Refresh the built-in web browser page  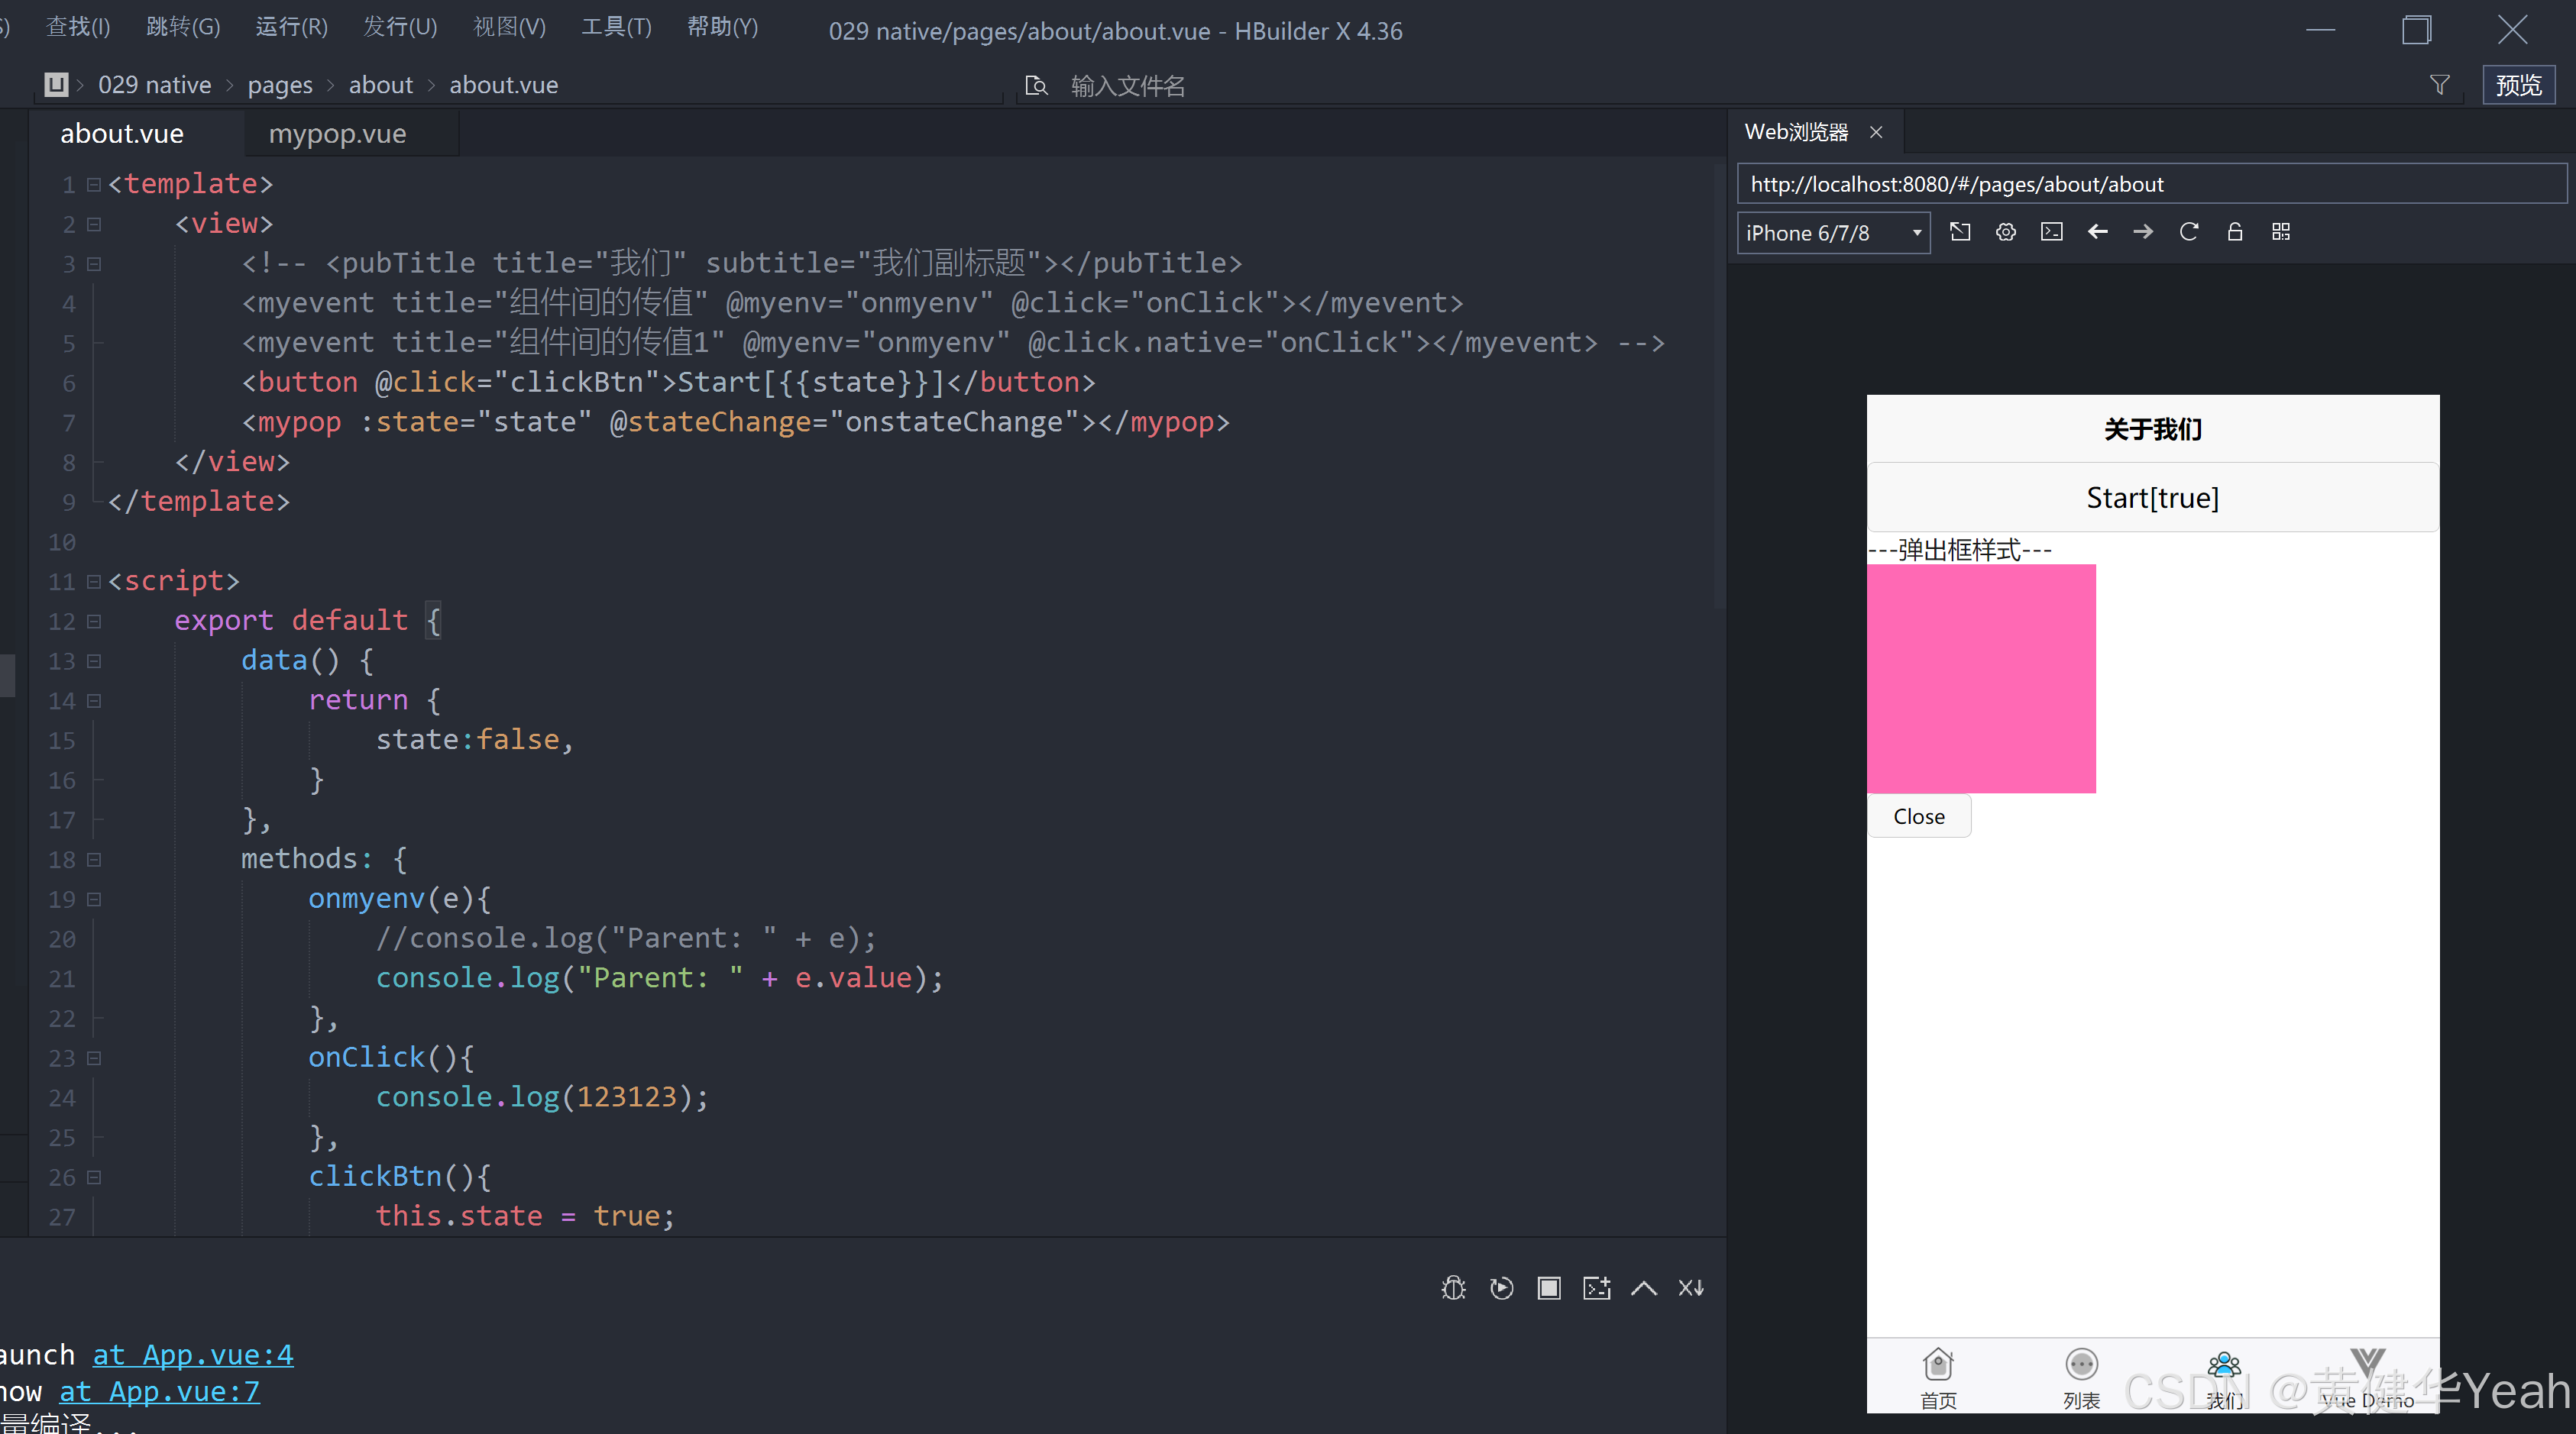pos(2189,232)
